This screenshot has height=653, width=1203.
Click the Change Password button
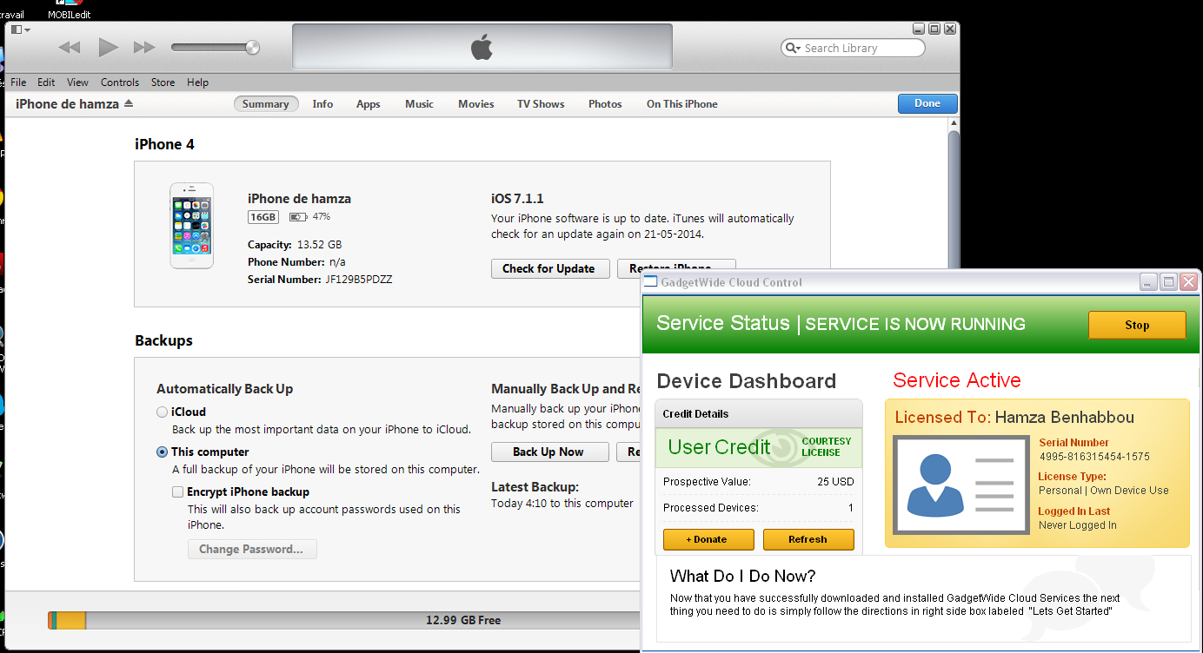[252, 549]
